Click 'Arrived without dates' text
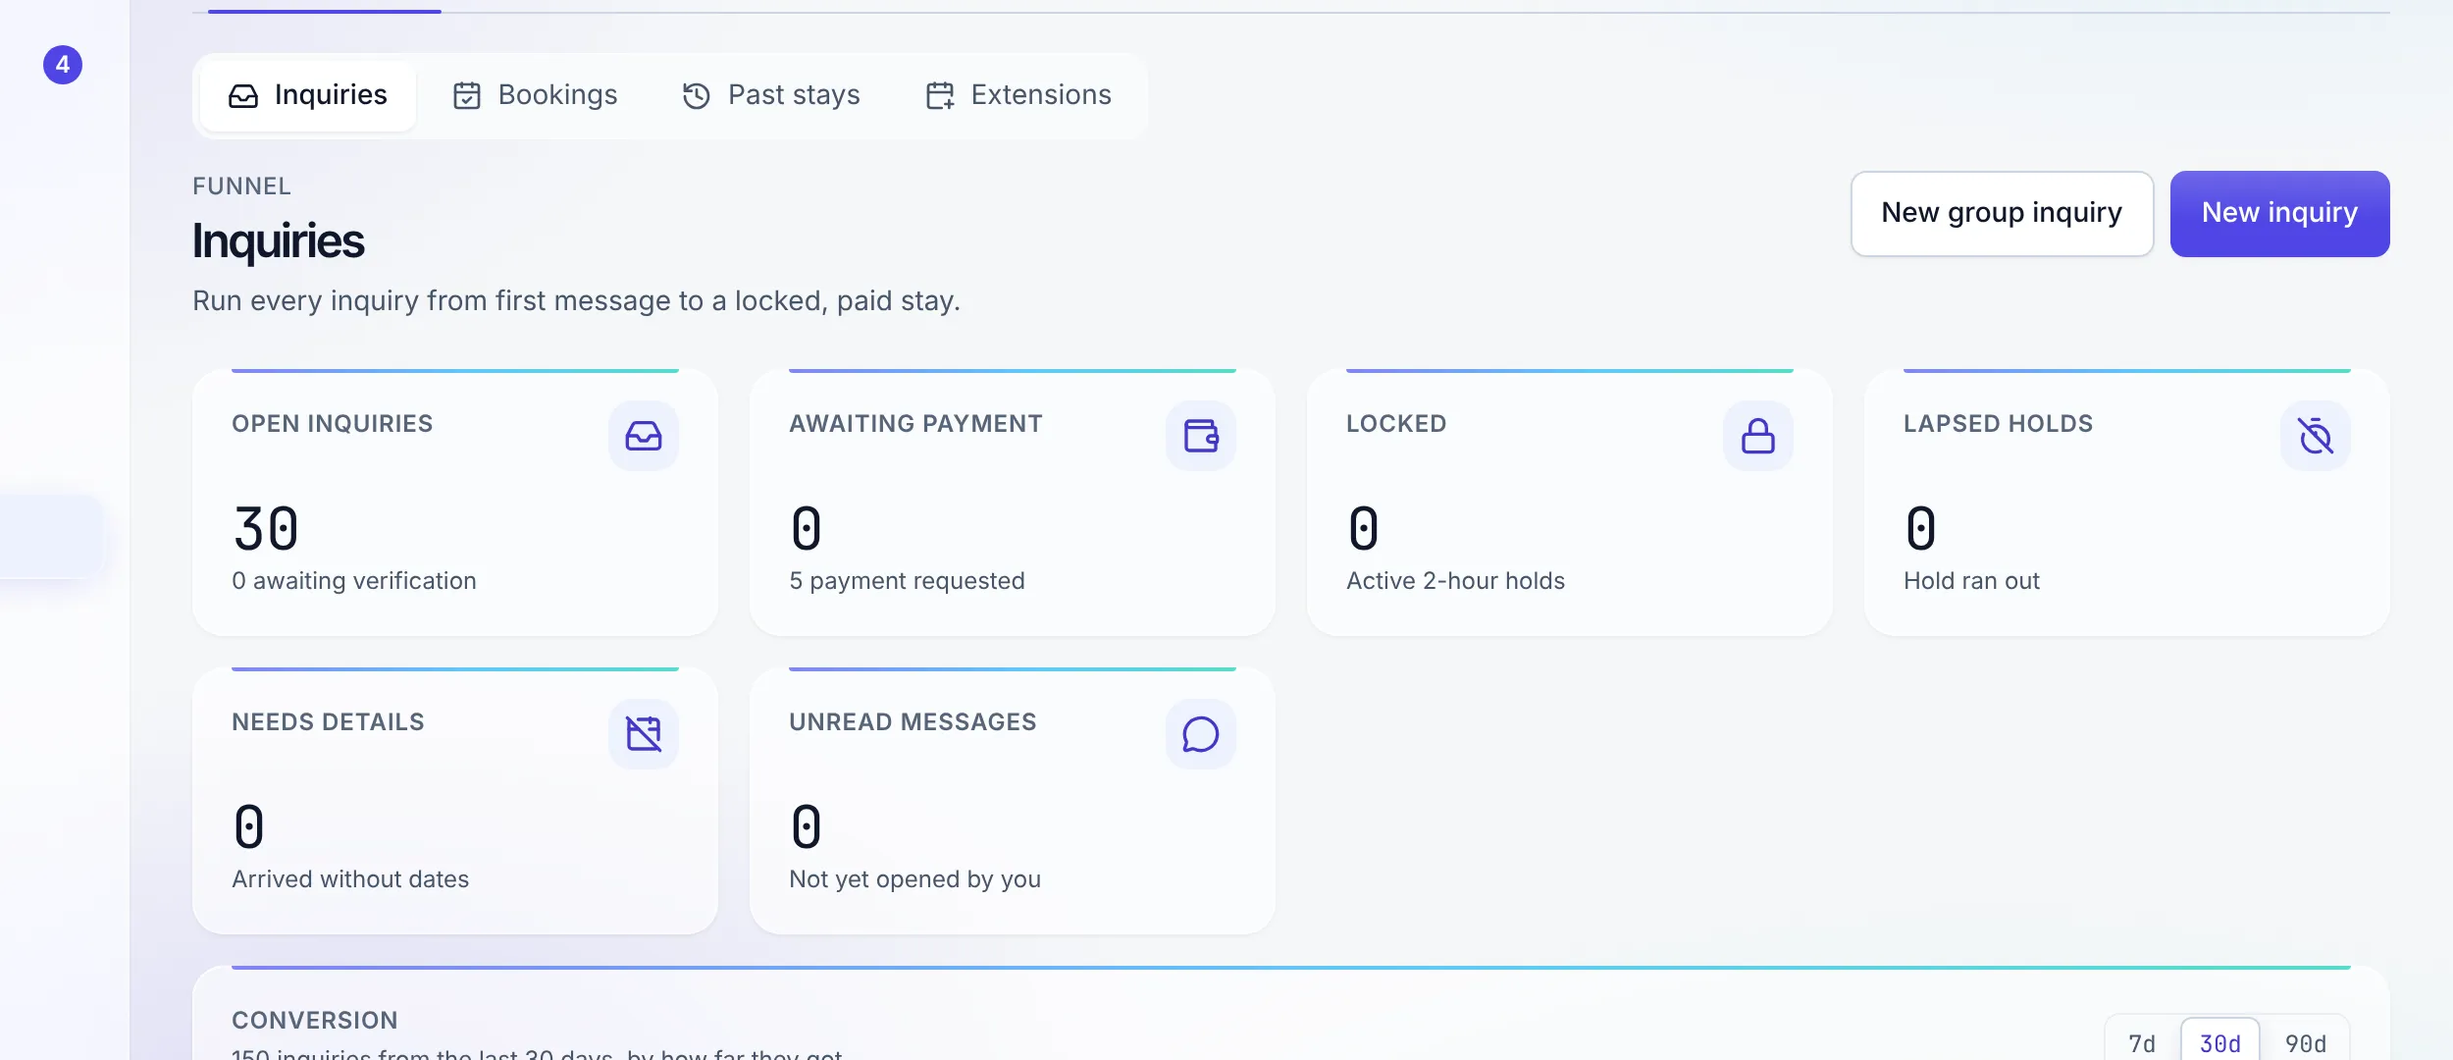This screenshot has height=1060, width=2453. (x=350, y=879)
